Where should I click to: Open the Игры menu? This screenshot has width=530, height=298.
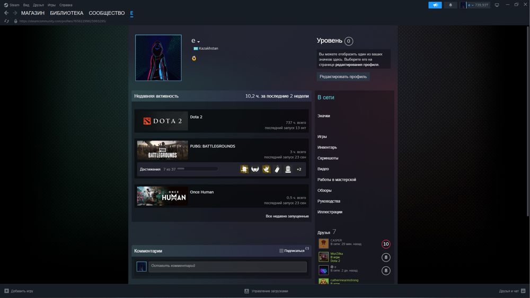pyautogui.click(x=51, y=5)
